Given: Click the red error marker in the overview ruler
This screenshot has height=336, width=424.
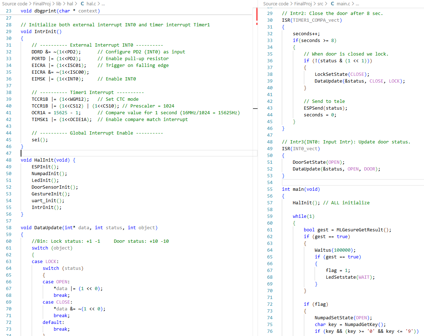Looking at the screenshot, I should (257, 17).
